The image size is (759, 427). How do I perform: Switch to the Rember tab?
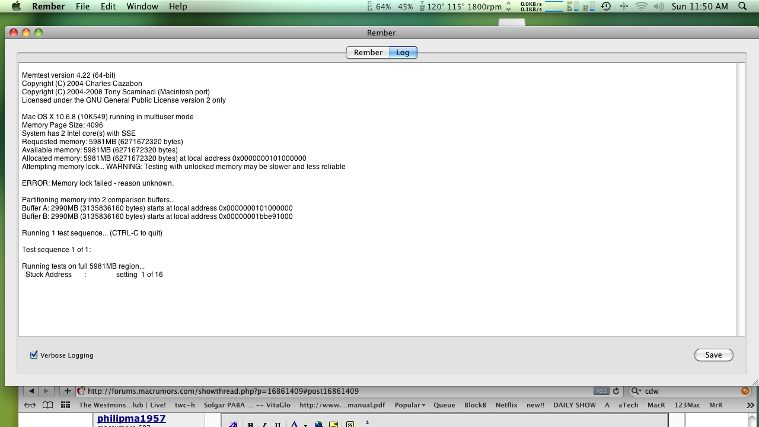point(368,52)
